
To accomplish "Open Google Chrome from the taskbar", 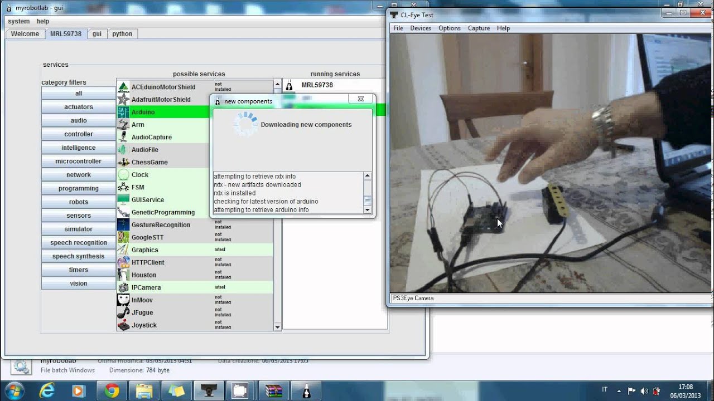I will (x=112, y=391).
